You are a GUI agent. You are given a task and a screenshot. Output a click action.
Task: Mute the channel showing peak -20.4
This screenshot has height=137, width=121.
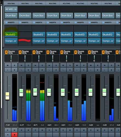pyautogui.click(x=49, y=65)
